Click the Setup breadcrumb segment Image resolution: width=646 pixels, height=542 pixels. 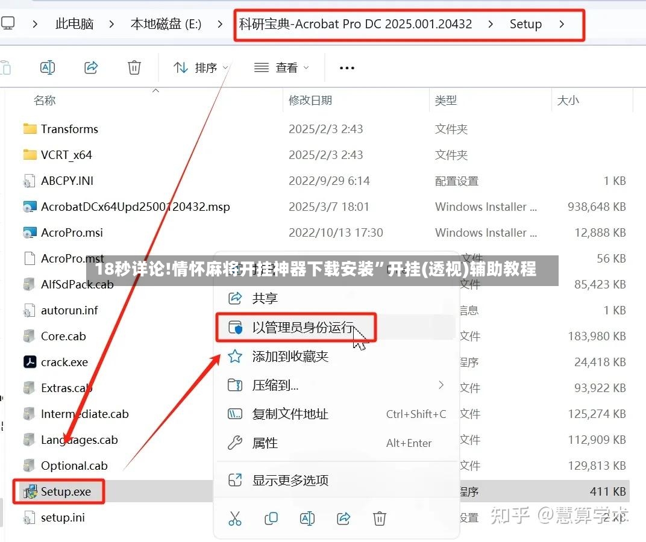[x=525, y=24]
